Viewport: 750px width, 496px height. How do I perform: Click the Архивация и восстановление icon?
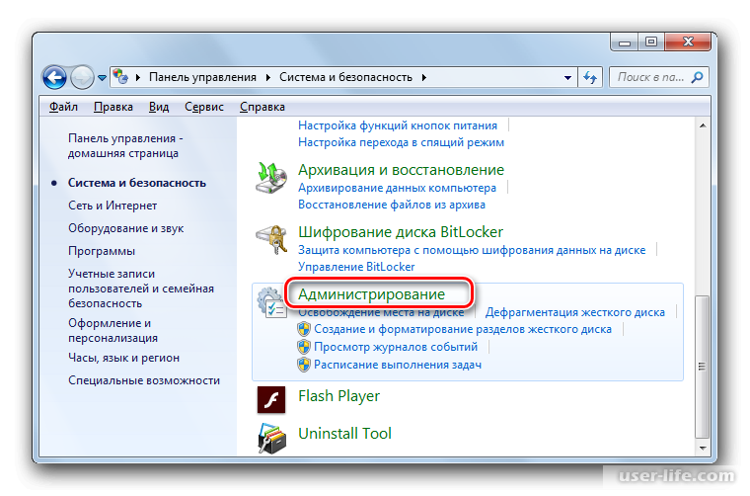271,178
